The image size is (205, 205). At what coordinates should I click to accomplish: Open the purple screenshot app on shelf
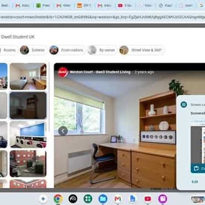pos(163,199)
